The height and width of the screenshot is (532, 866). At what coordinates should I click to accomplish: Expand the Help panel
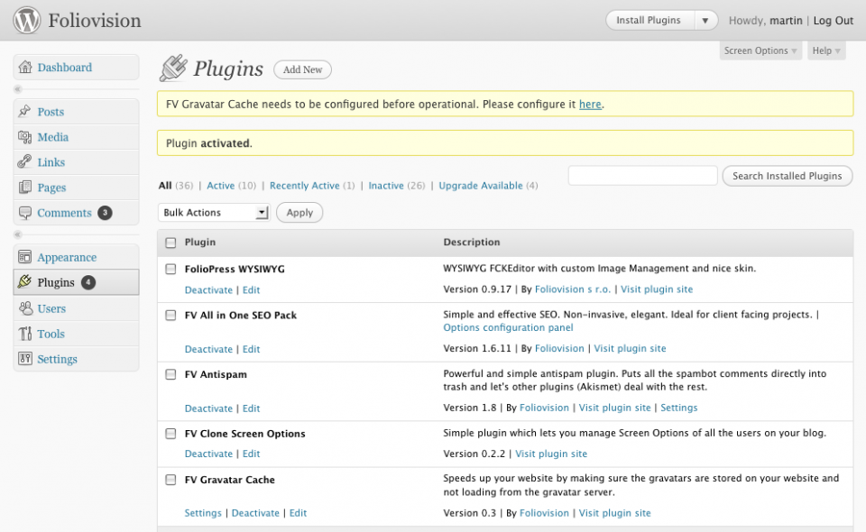coord(826,50)
